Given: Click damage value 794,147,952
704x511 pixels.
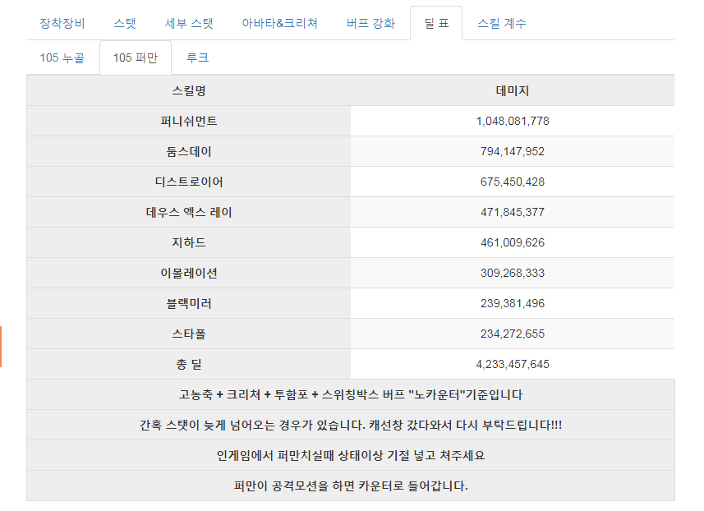Looking at the screenshot, I should click(513, 152).
